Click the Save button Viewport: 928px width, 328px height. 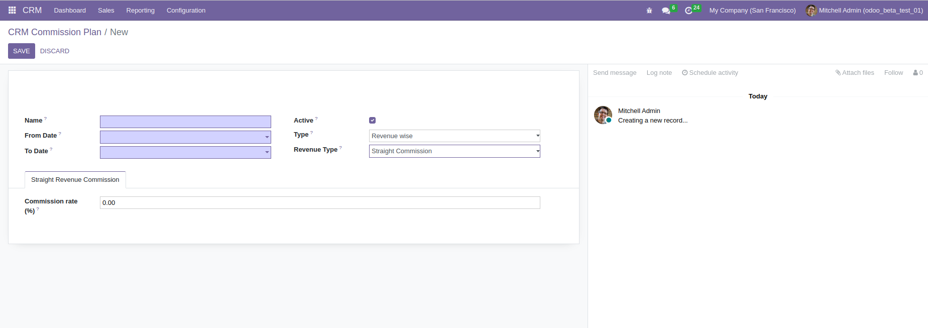point(22,51)
